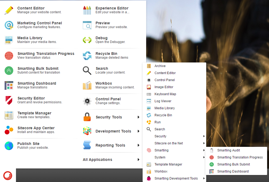
Task: Click the Reporting Tools blue scroll icon
Action: (x=87, y=145)
